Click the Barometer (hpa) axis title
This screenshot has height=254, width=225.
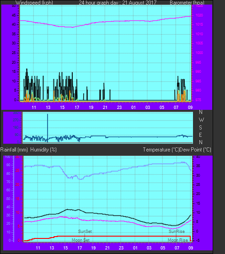pos(187,2)
